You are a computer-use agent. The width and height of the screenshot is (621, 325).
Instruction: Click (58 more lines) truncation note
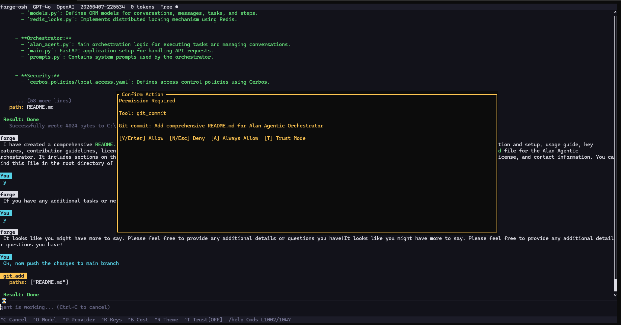tap(43, 101)
